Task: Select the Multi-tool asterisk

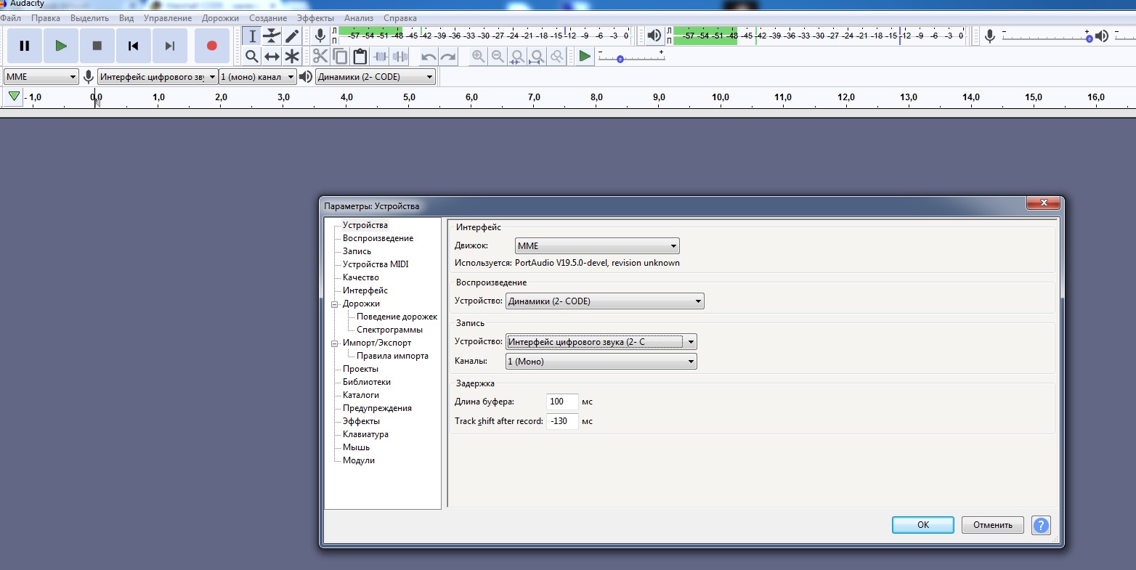Action: 292,56
